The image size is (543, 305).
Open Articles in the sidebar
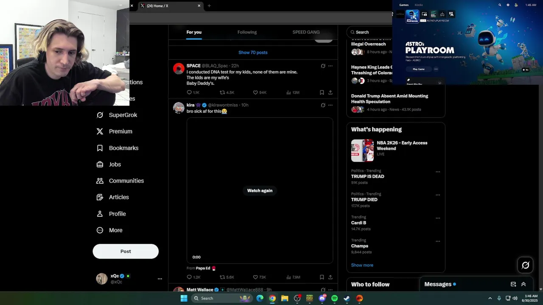click(x=112, y=197)
